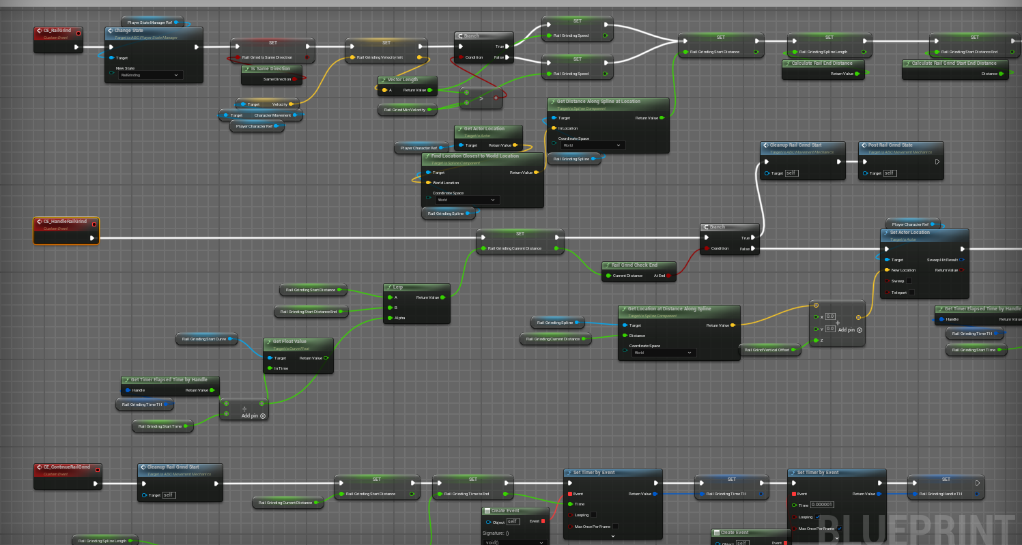Enable the Teleport checkbox on Set Actor Location
Image resolution: width=1022 pixels, height=545 pixels.
tap(911, 293)
